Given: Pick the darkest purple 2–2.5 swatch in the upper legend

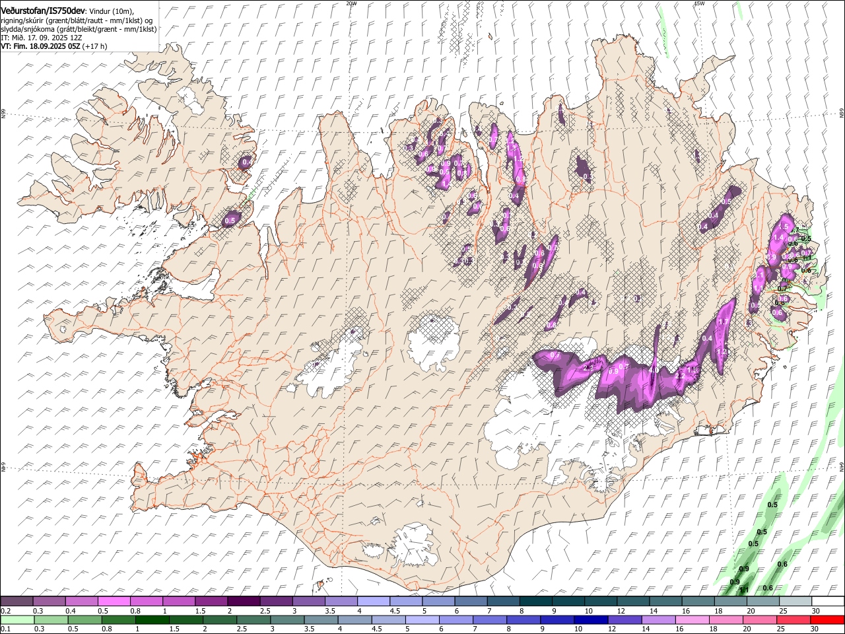Looking at the screenshot, I should tap(244, 602).
